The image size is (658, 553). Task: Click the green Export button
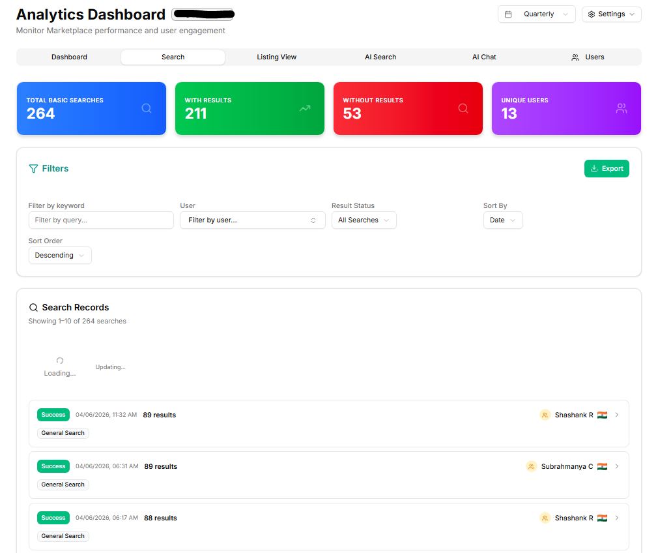point(607,169)
